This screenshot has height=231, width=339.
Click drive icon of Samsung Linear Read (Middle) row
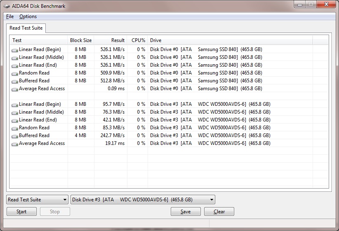[x=15, y=58]
